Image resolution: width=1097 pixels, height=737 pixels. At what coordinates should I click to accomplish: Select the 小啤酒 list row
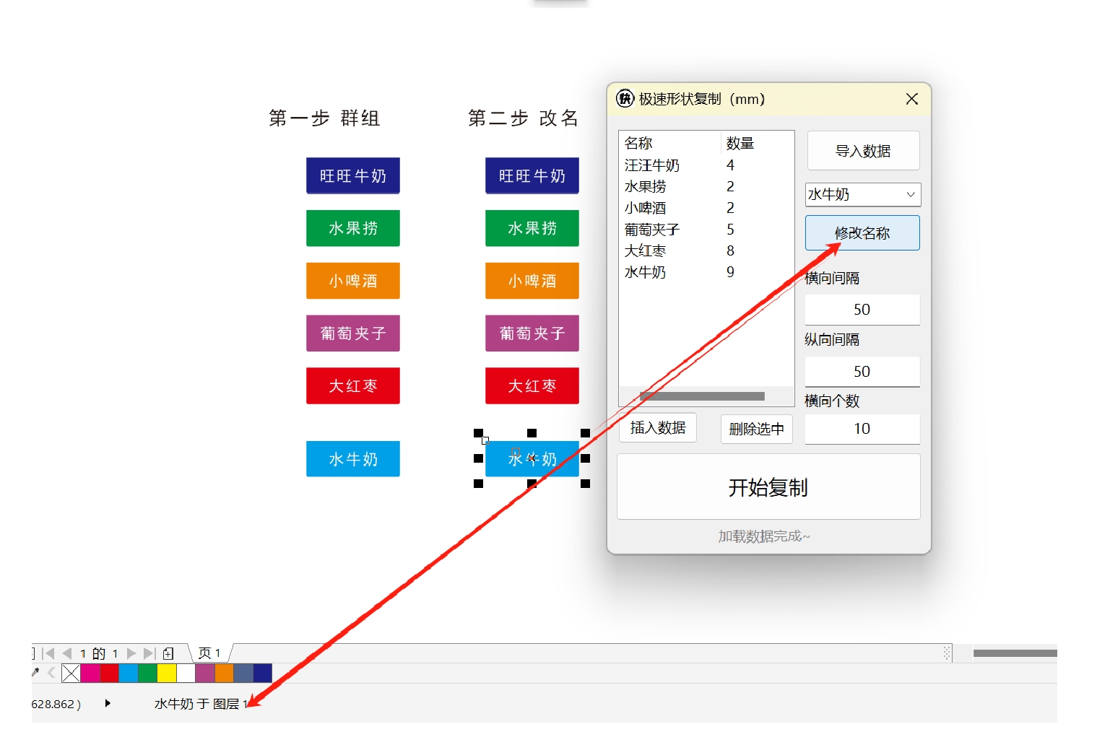(706, 208)
